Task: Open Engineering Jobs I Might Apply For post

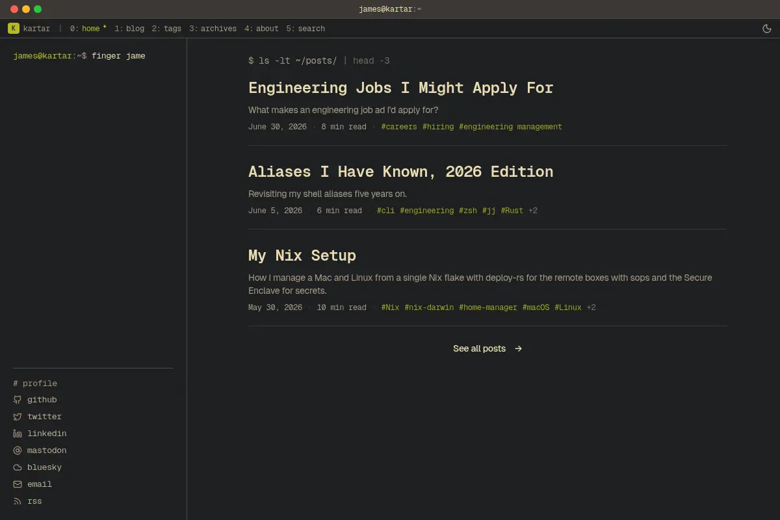Action: [x=400, y=88]
